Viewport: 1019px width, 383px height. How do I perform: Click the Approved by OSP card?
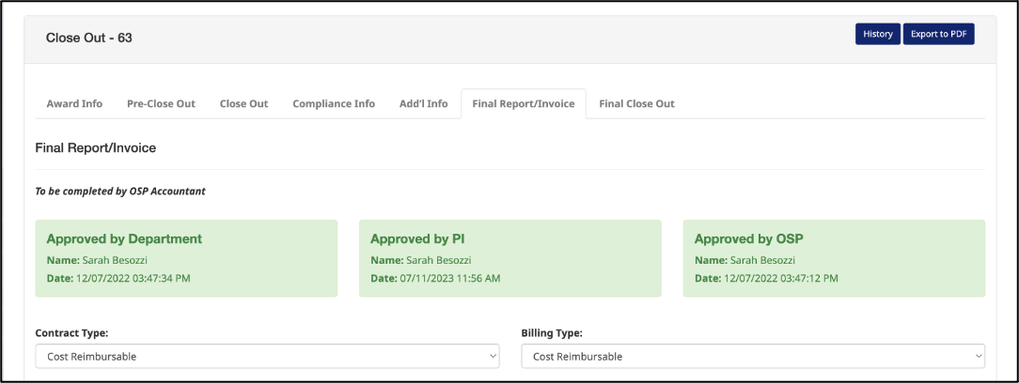834,259
